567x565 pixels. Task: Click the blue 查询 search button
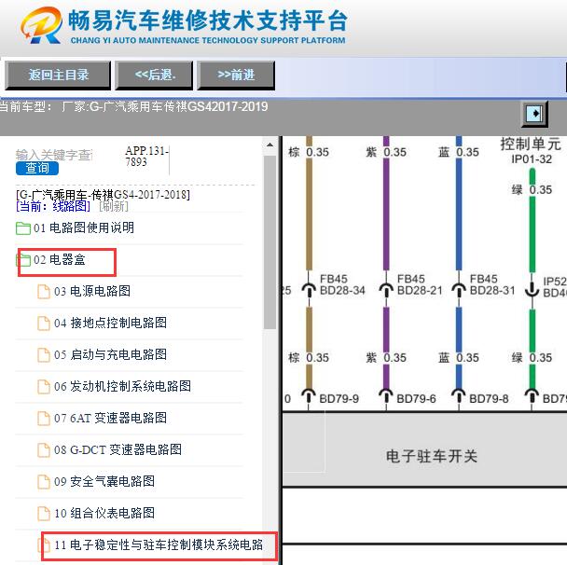pos(37,168)
